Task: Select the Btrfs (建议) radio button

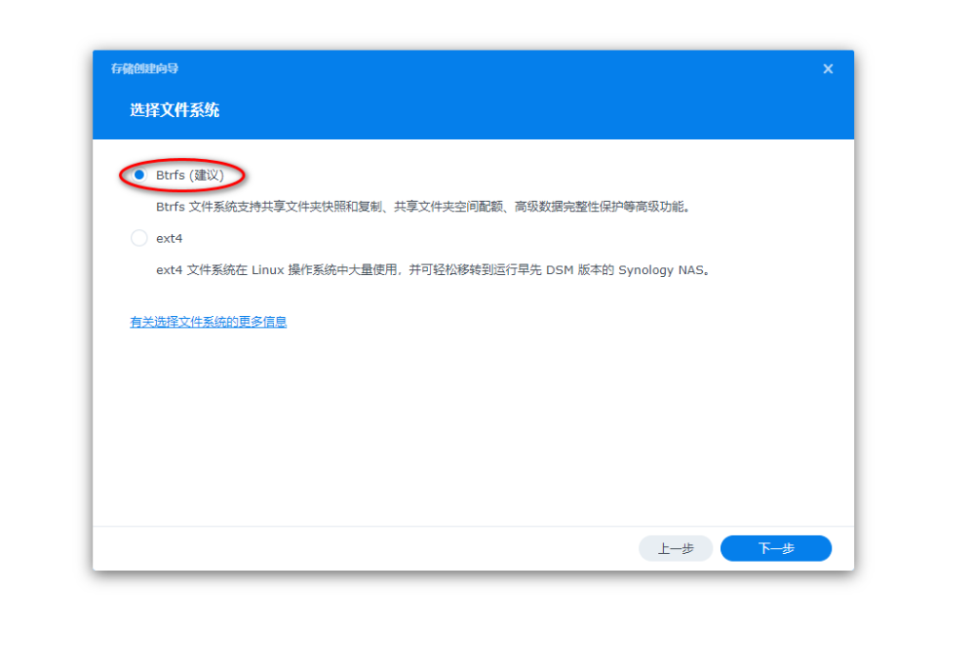Action: [x=139, y=175]
